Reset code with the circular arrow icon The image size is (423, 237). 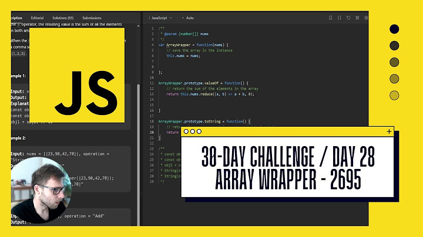pos(348,18)
